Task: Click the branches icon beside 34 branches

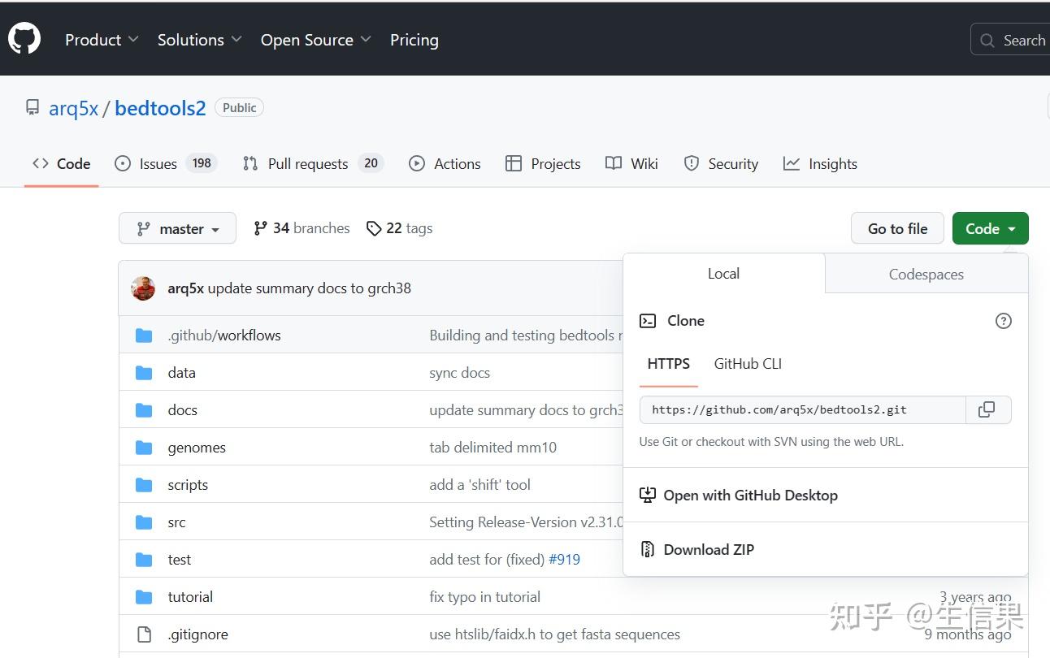Action: (x=260, y=228)
